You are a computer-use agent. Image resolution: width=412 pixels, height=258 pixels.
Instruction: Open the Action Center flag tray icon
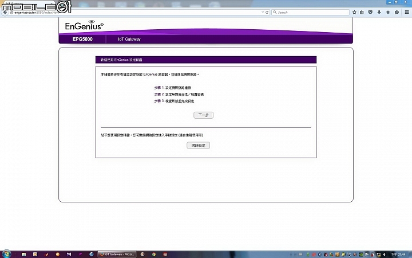[367, 255]
